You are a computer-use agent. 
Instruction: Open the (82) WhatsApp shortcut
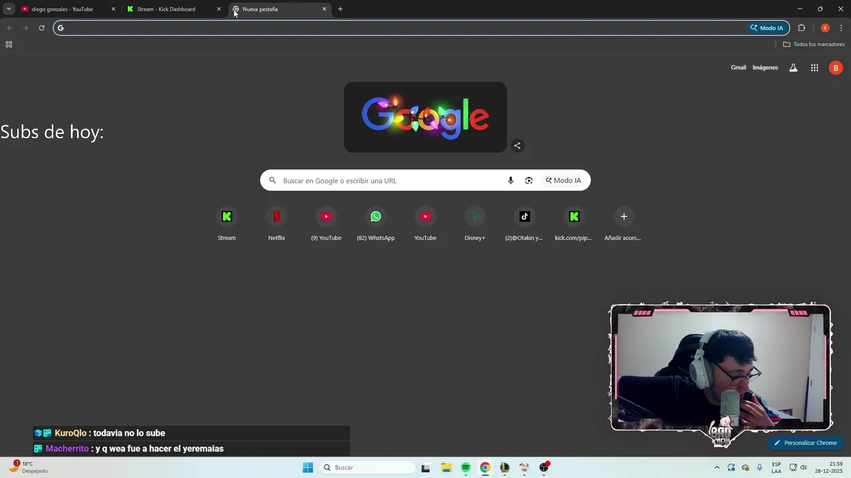pyautogui.click(x=376, y=224)
